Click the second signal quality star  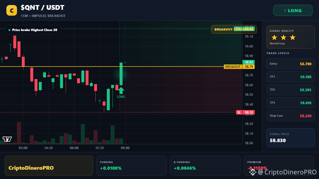click(283, 37)
